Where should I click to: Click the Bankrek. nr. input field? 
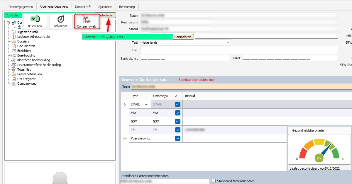click(186, 58)
